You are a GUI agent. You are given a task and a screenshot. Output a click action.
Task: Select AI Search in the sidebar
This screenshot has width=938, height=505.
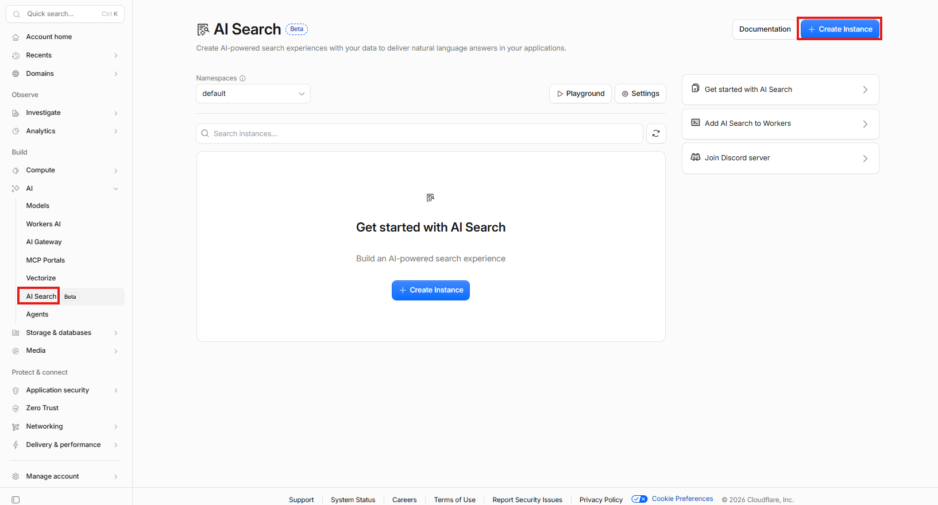point(41,296)
